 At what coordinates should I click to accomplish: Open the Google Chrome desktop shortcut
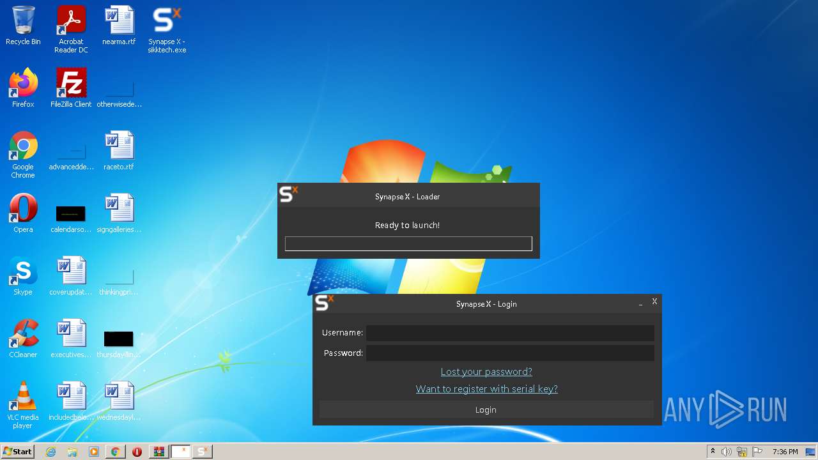[x=23, y=155]
